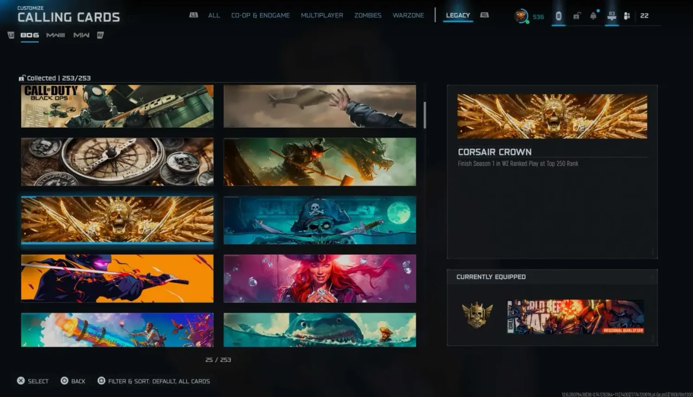This screenshot has height=397, width=693.
Task: Open the R3 menu icon
Action: (x=612, y=16)
